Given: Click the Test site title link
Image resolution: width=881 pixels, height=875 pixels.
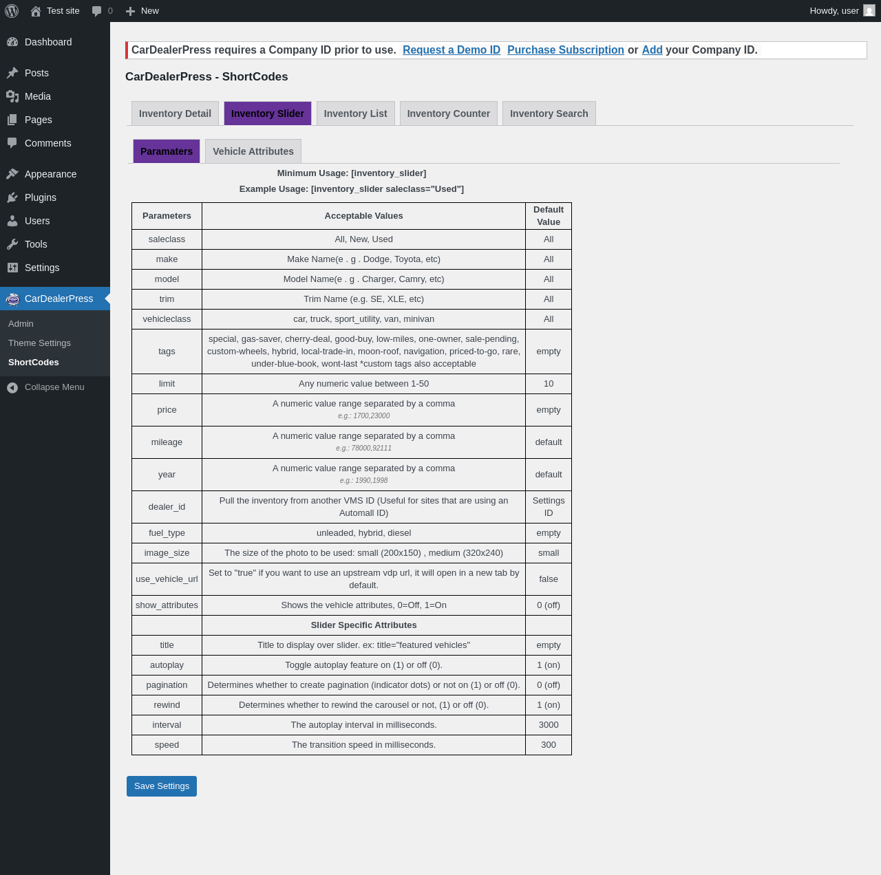Looking at the screenshot, I should click(63, 11).
